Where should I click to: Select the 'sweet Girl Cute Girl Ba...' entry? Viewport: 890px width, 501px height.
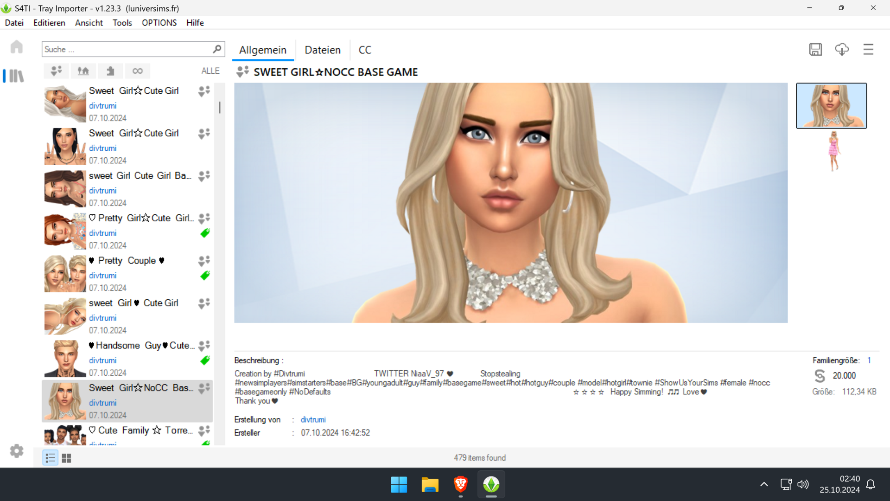point(128,189)
